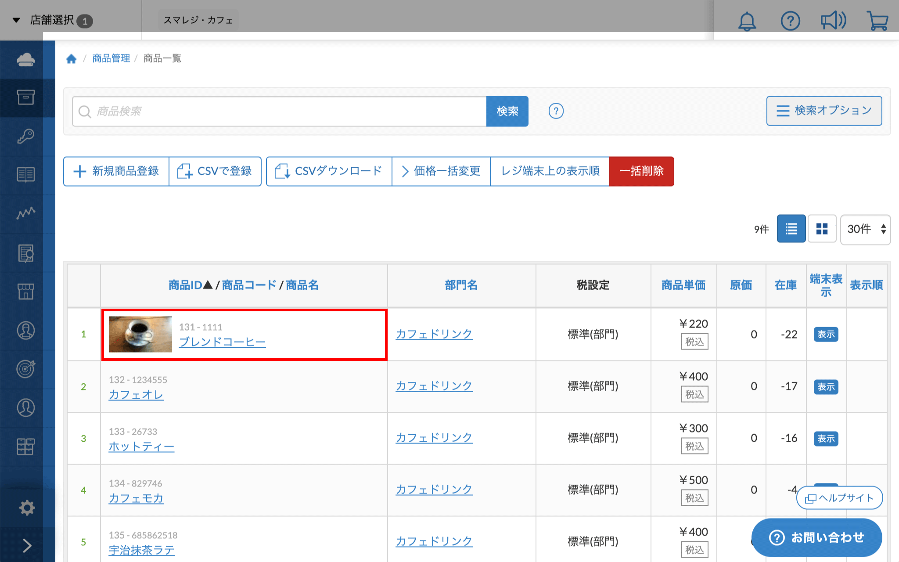Viewport: 899px width, 562px height.
Task: Click the home breadcrumb icon
Action: tap(71, 58)
